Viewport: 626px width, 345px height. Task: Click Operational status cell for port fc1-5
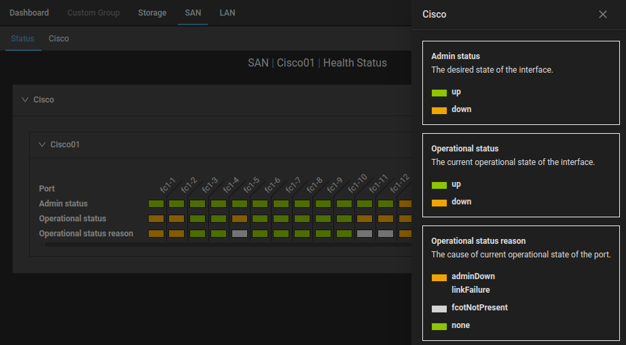(239, 219)
